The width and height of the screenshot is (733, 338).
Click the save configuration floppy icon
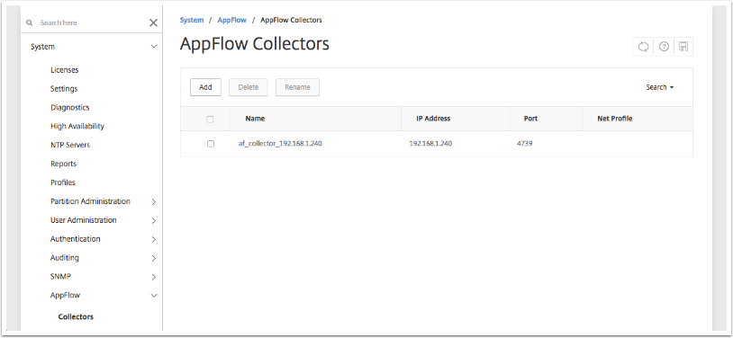pyautogui.click(x=683, y=47)
